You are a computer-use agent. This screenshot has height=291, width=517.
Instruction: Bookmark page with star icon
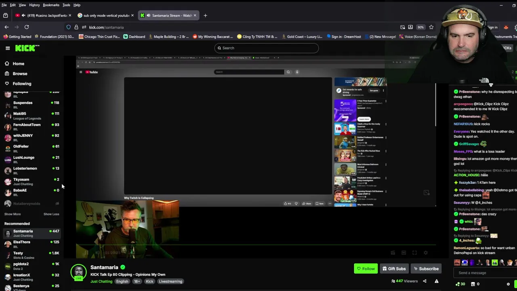pos(431,27)
